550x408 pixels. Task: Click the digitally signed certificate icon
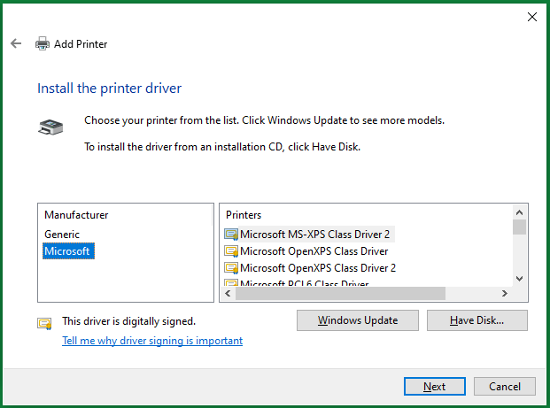(44, 323)
